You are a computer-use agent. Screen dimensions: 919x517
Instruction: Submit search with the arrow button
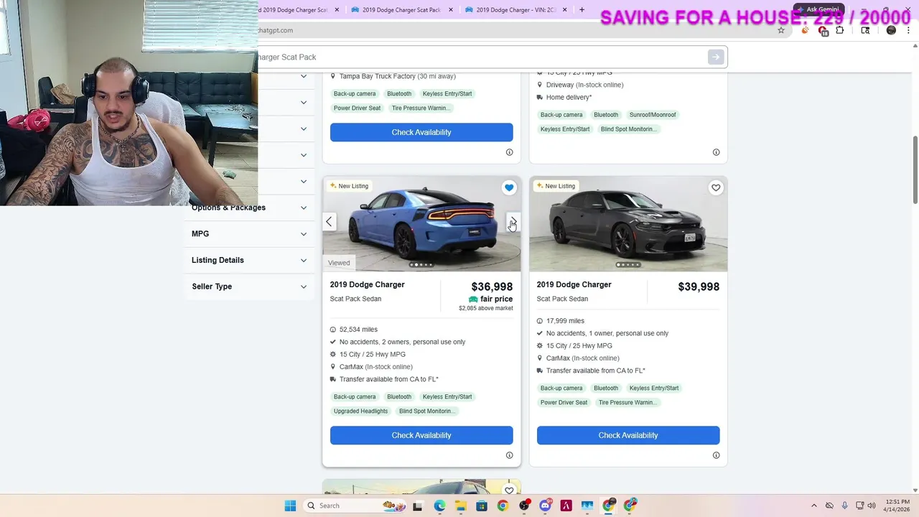pyautogui.click(x=716, y=57)
